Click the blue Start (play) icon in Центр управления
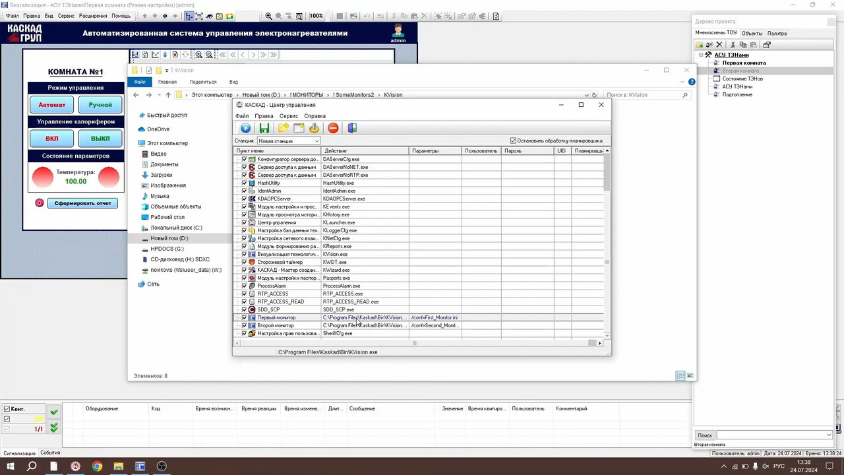This screenshot has height=475, width=844. click(245, 128)
